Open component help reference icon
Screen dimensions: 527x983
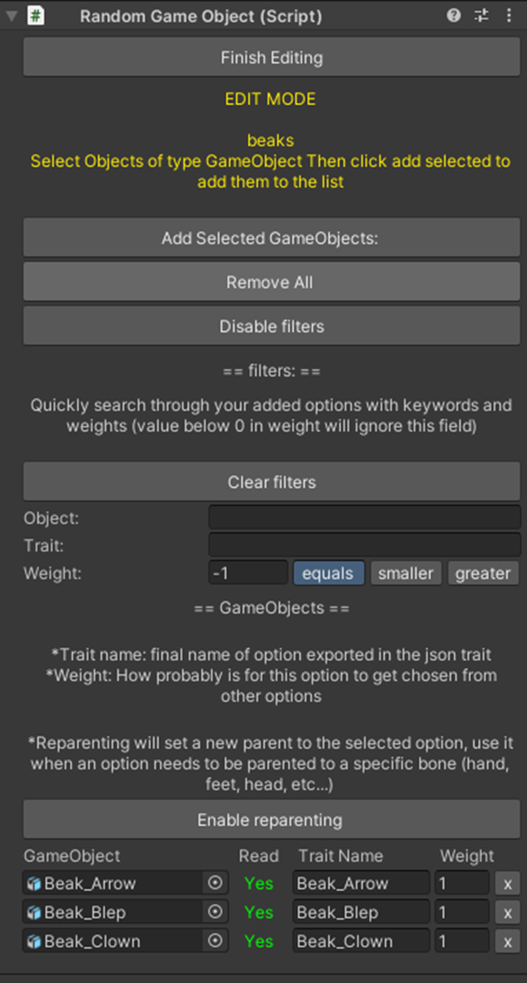454,16
